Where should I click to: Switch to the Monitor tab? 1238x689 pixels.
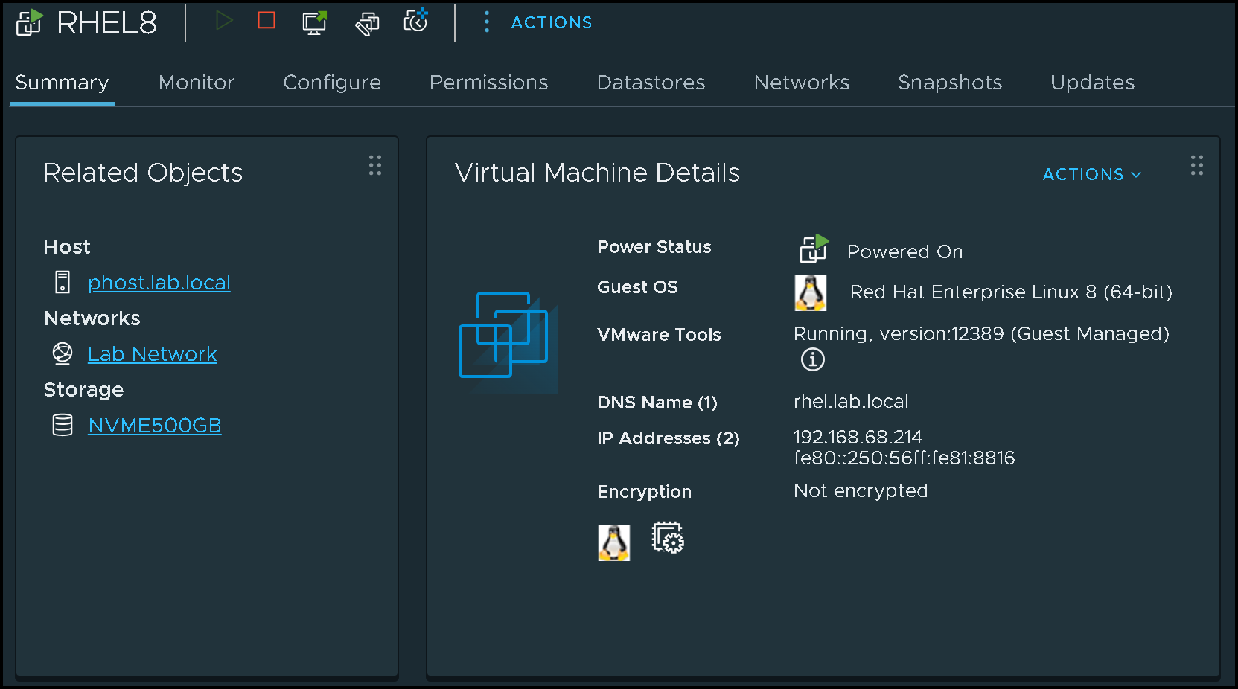pyautogui.click(x=197, y=83)
